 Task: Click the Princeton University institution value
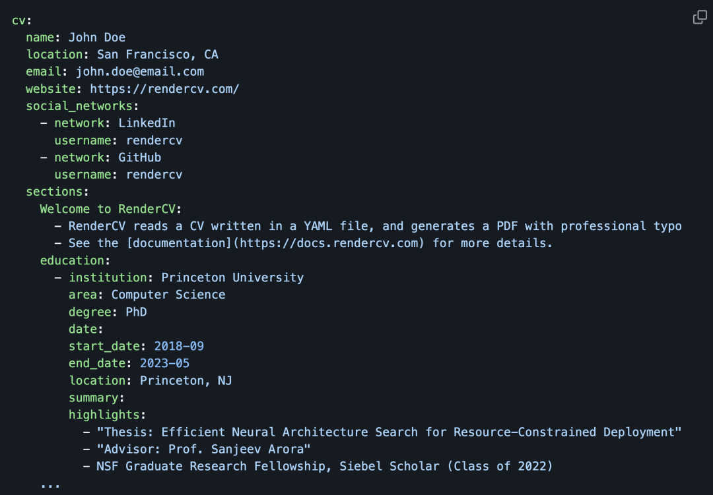[x=232, y=277]
